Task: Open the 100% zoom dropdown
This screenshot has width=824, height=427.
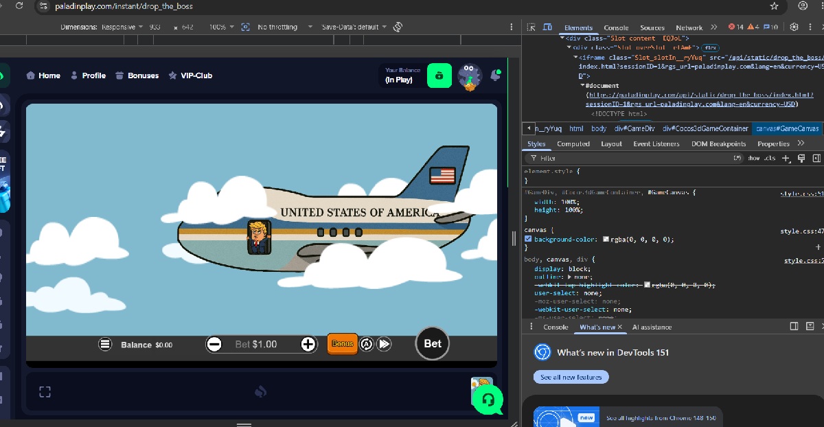Action: point(221,27)
